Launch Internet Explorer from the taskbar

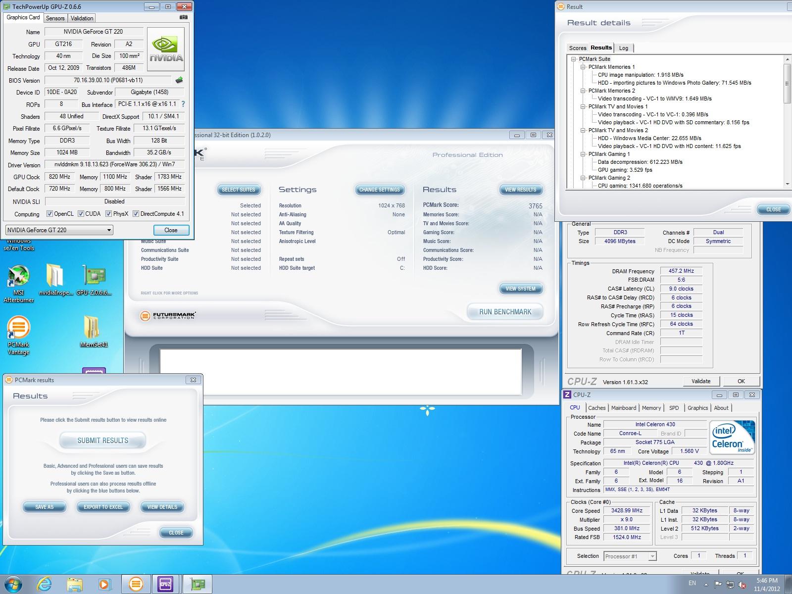(x=45, y=584)
